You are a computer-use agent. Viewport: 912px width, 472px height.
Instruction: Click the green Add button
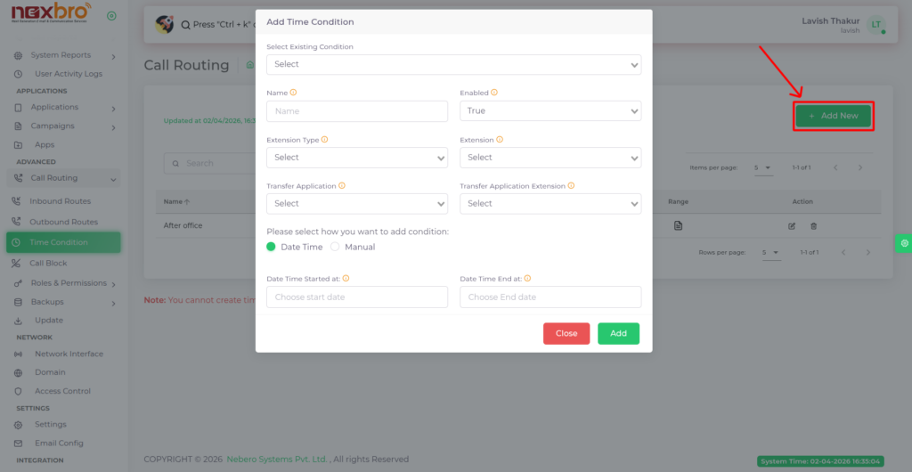point(618,333)
